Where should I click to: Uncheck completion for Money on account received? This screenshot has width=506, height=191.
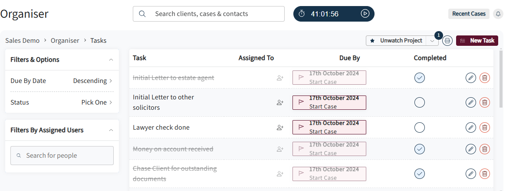point(420,149)
